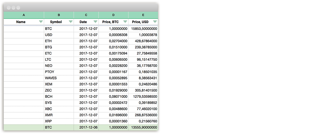Click the Price, BTC header cell

(113, 22)
